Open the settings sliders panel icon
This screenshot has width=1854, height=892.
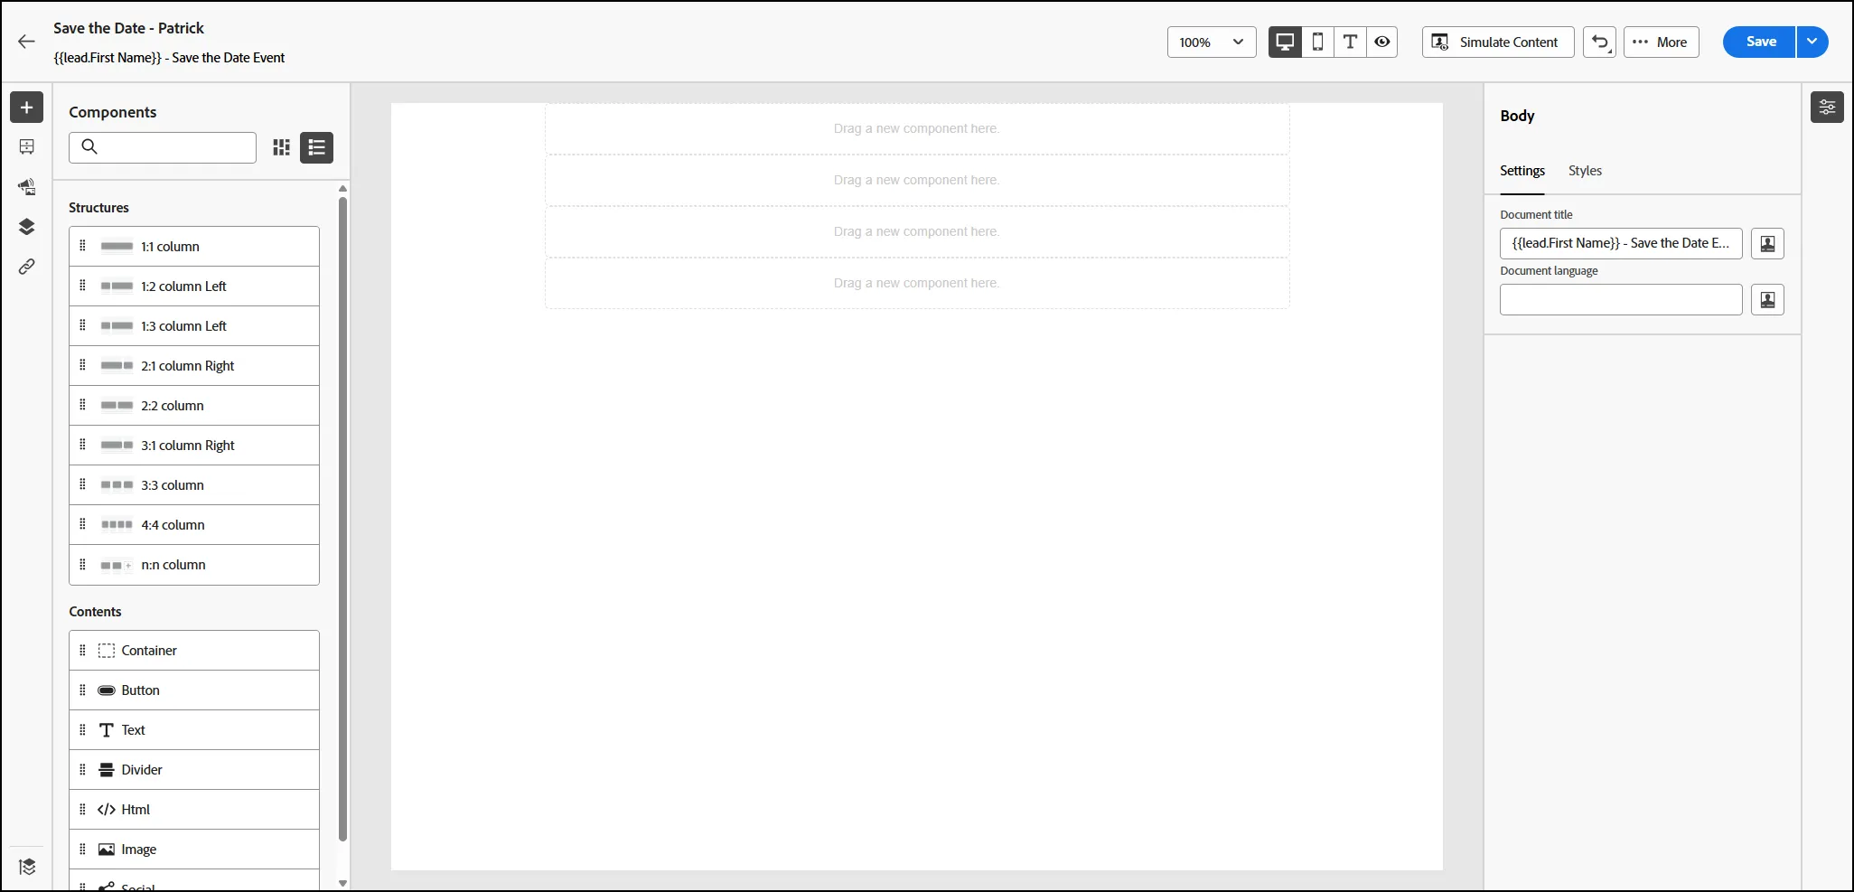(1827, 108)
